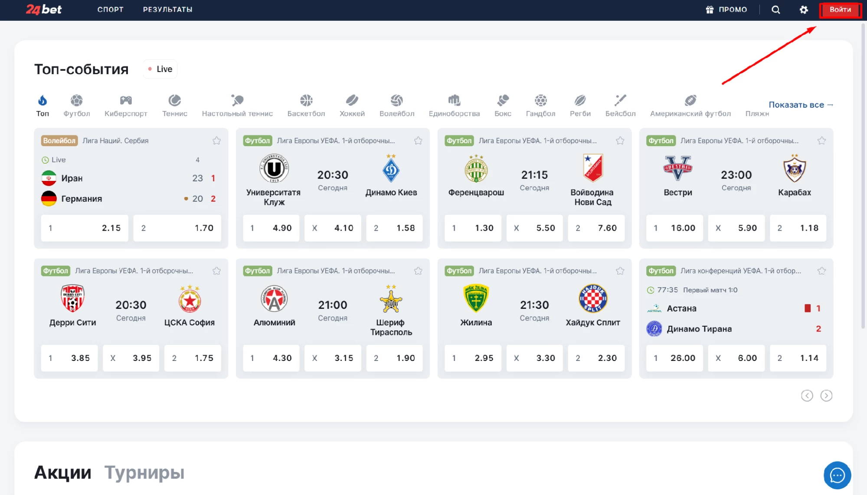867x495 pixels.
Task: Expand sports list via Показать все
Action: tap(801, 105)
